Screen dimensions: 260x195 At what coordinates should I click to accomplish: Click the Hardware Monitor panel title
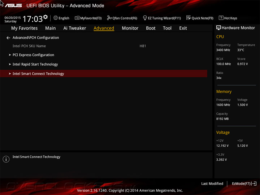pos(238,28)
